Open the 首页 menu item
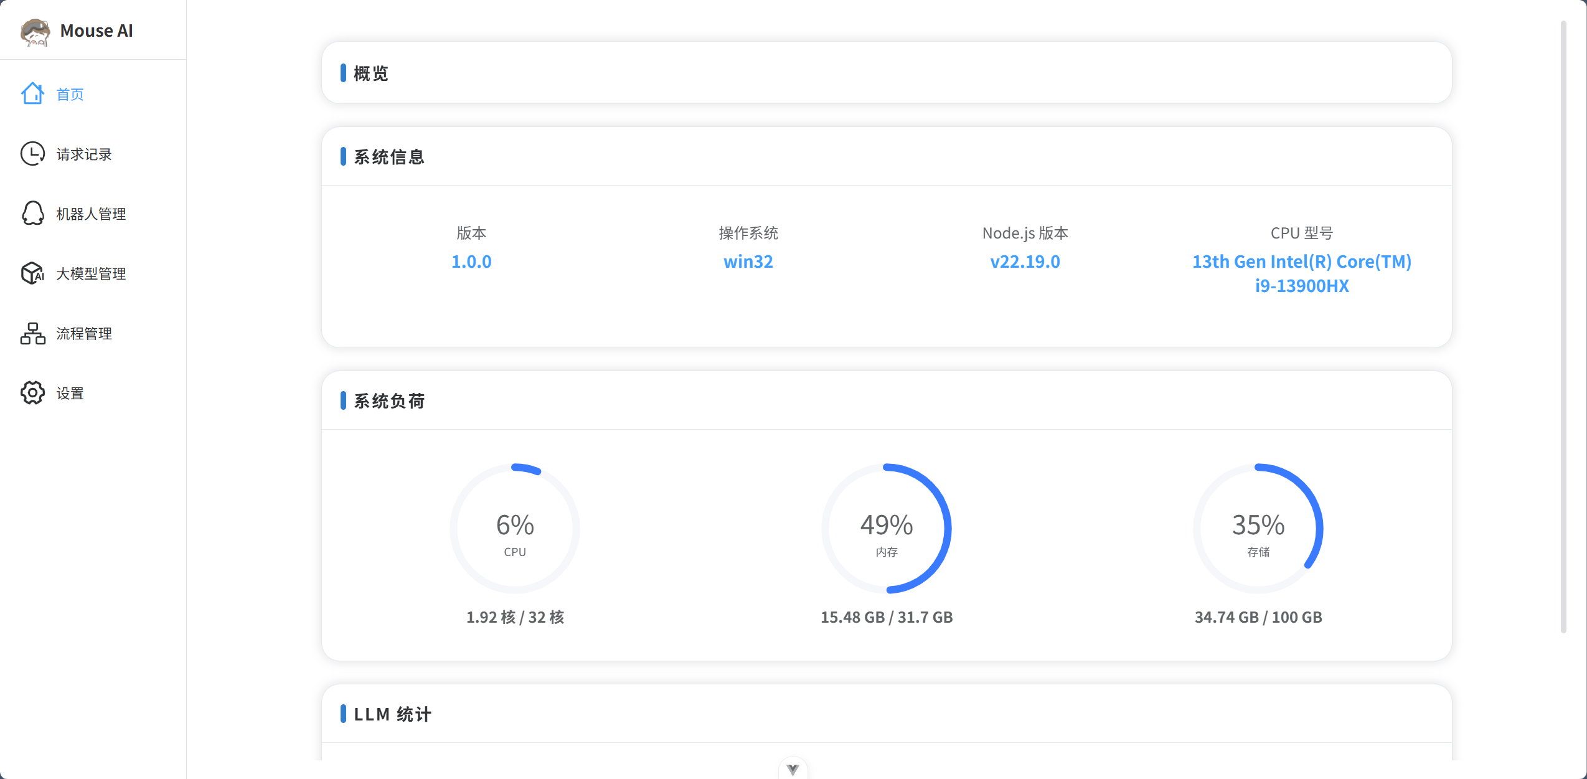 coord(70,95)
